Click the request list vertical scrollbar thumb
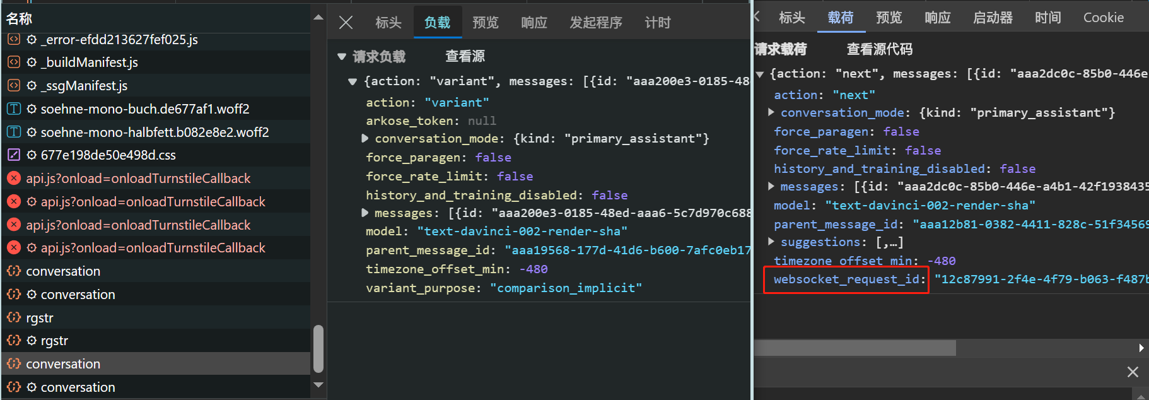The width and height of the screenshot is (1149, 400). (x=318, y=349)
